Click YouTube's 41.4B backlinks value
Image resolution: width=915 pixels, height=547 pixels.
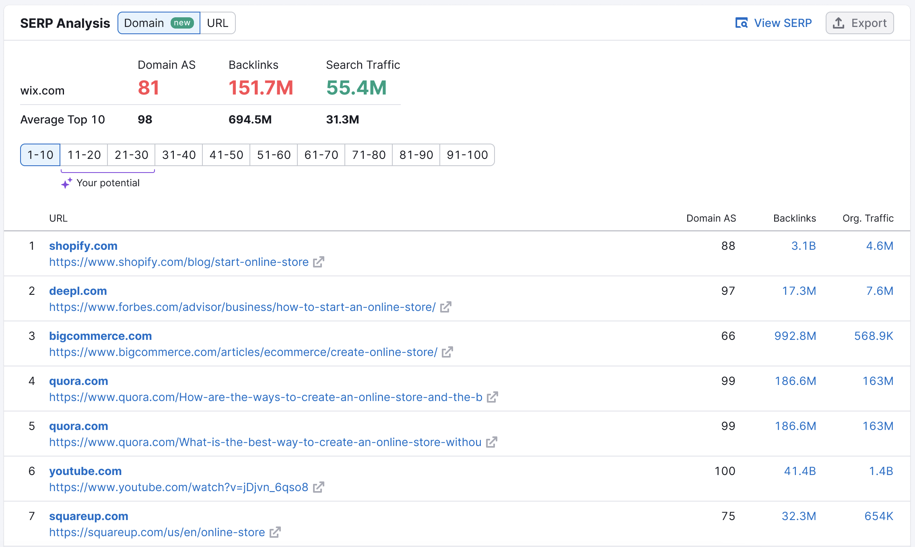(x=800, y=471)
